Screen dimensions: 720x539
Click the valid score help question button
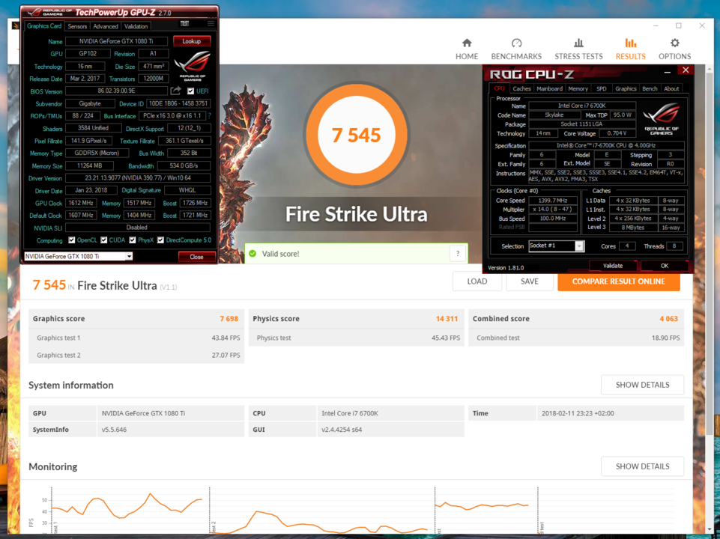458,254
